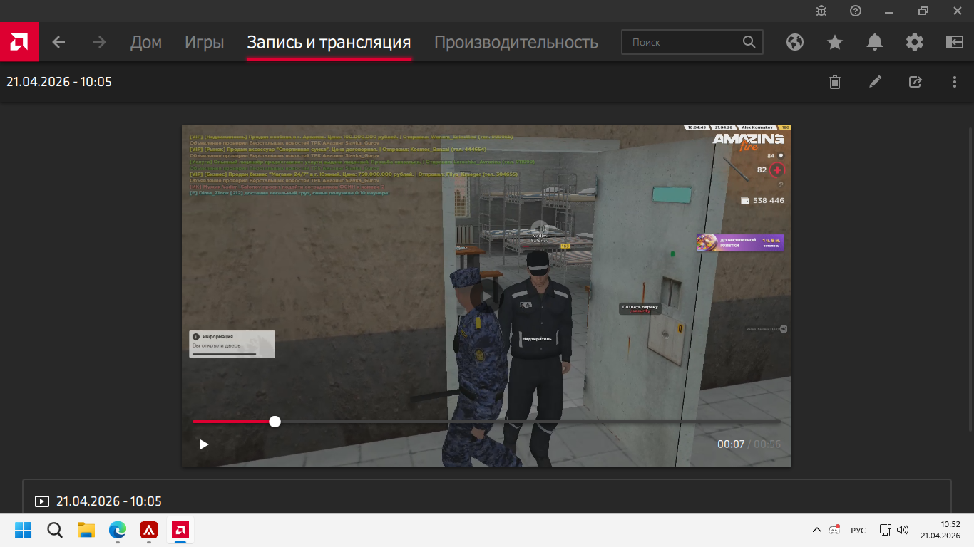Open settings gear icon
This screenshot has height=547, width=974.
[x=915, y=42]
